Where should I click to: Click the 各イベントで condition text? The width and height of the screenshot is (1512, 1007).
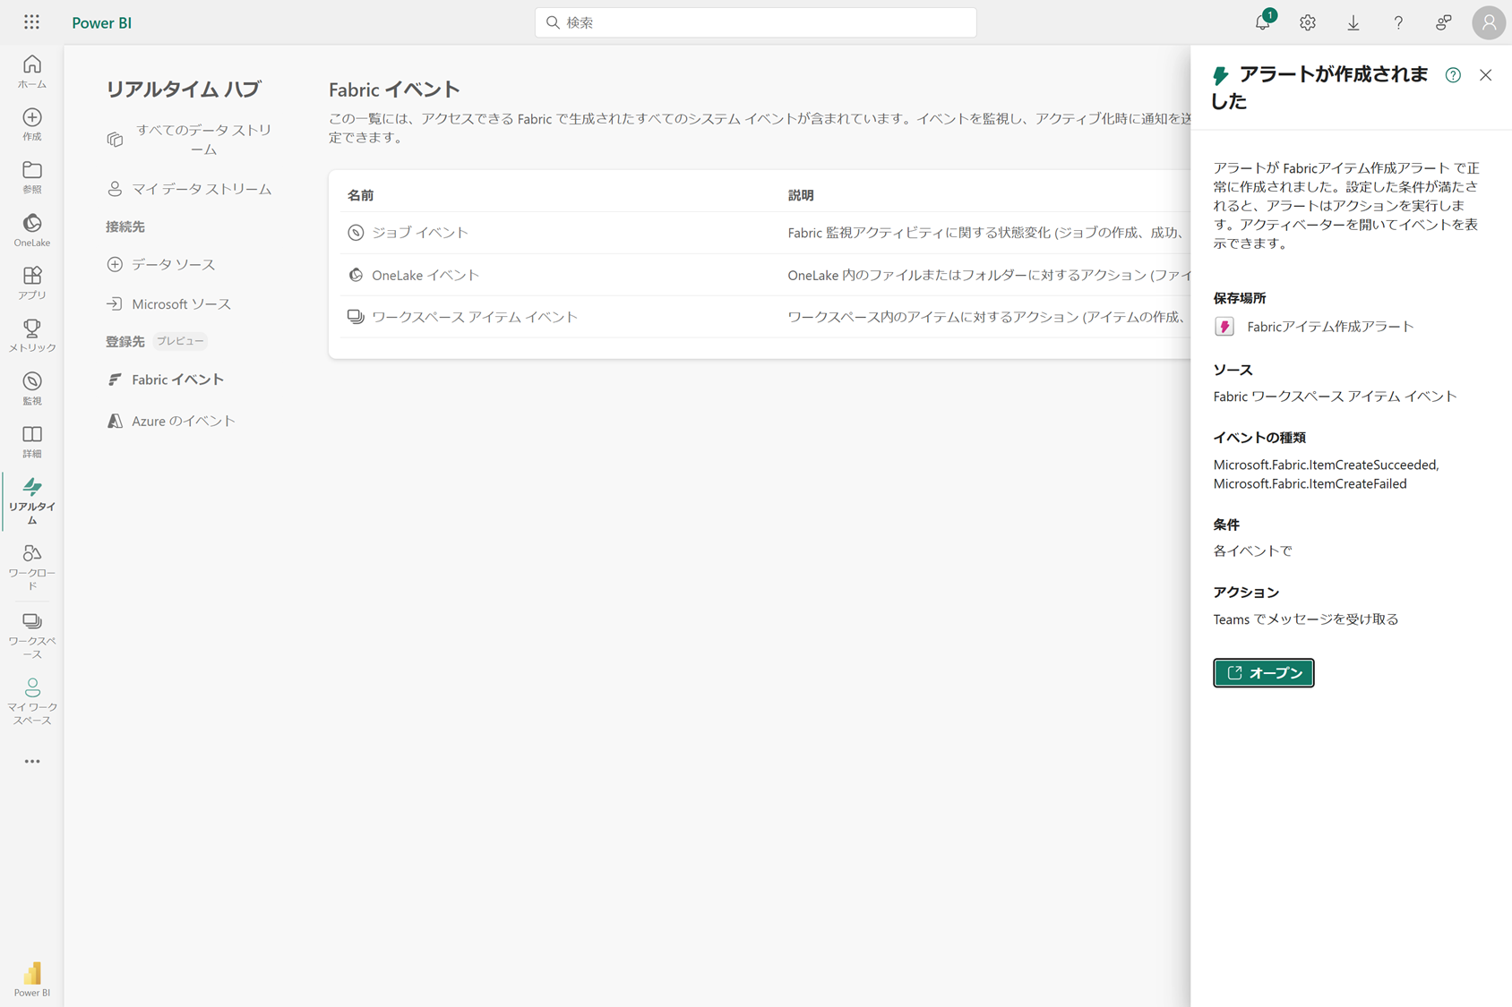(x=1252, y=551)
